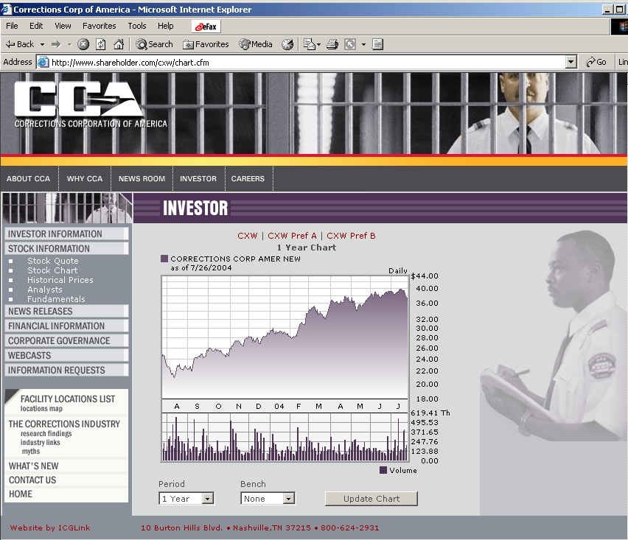Stop page loading with the Stop icon

click(83, 44)
